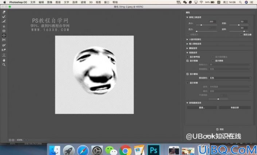
Task: Open the 图像 (Image) menu
Action: [x=50, y=2]
